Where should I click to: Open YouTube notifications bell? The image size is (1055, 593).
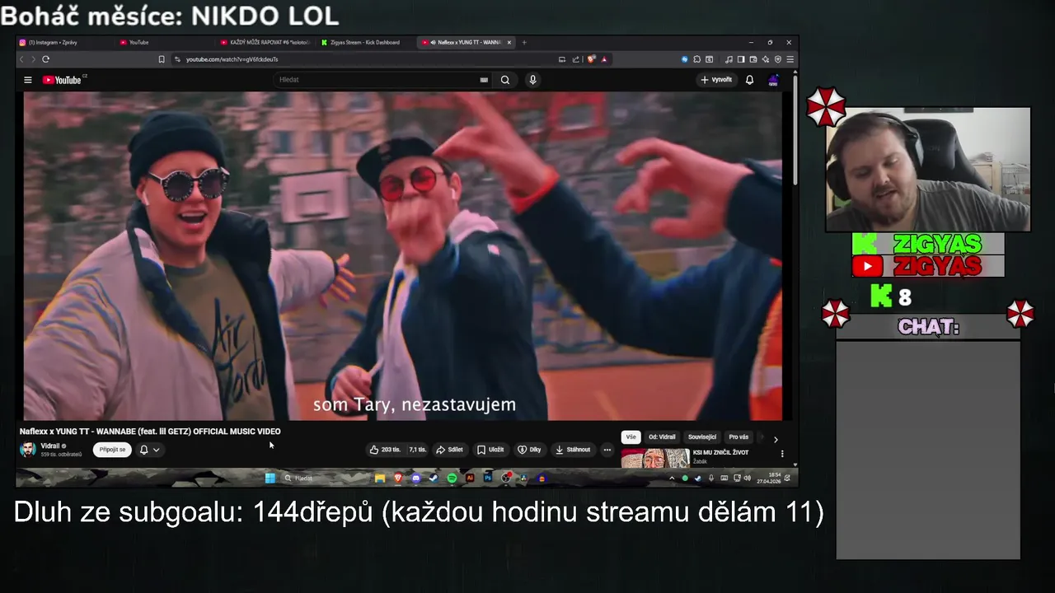pos(749,80)
